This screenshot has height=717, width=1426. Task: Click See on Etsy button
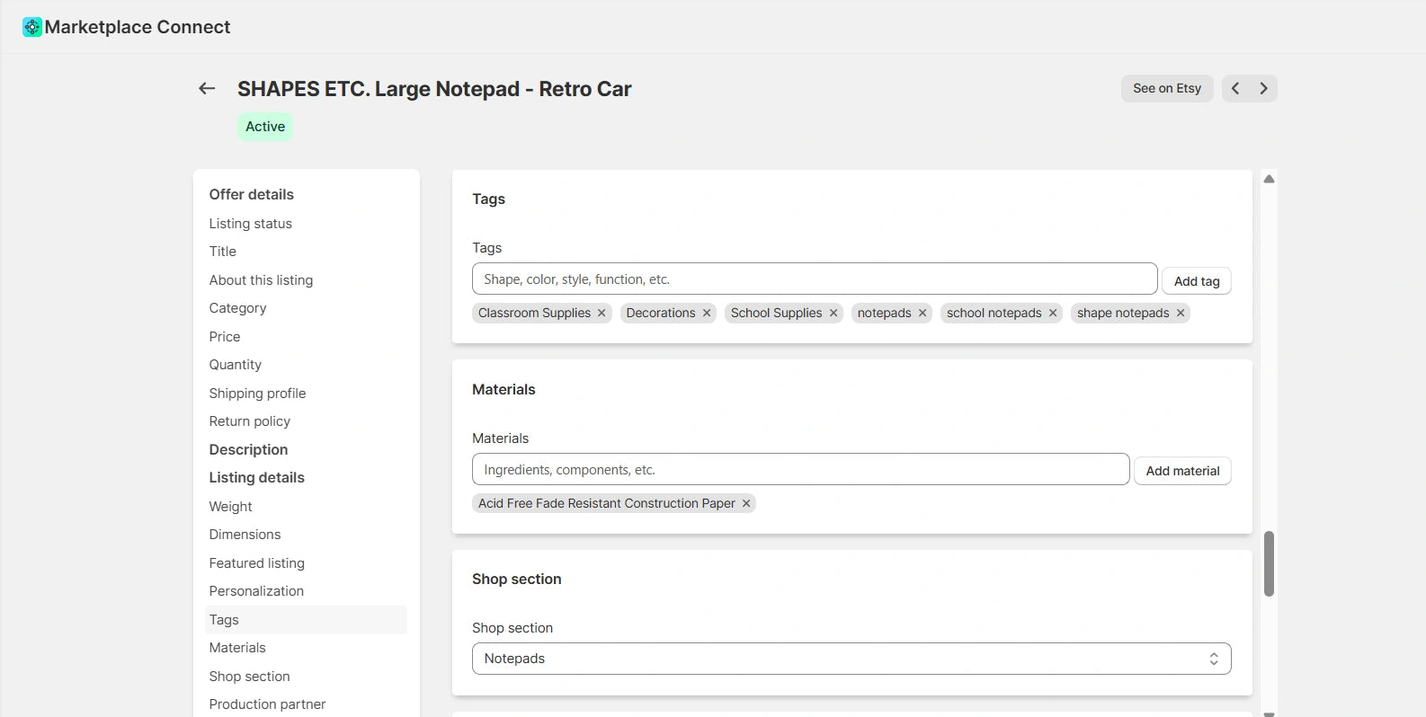[x=1167, y=88]
